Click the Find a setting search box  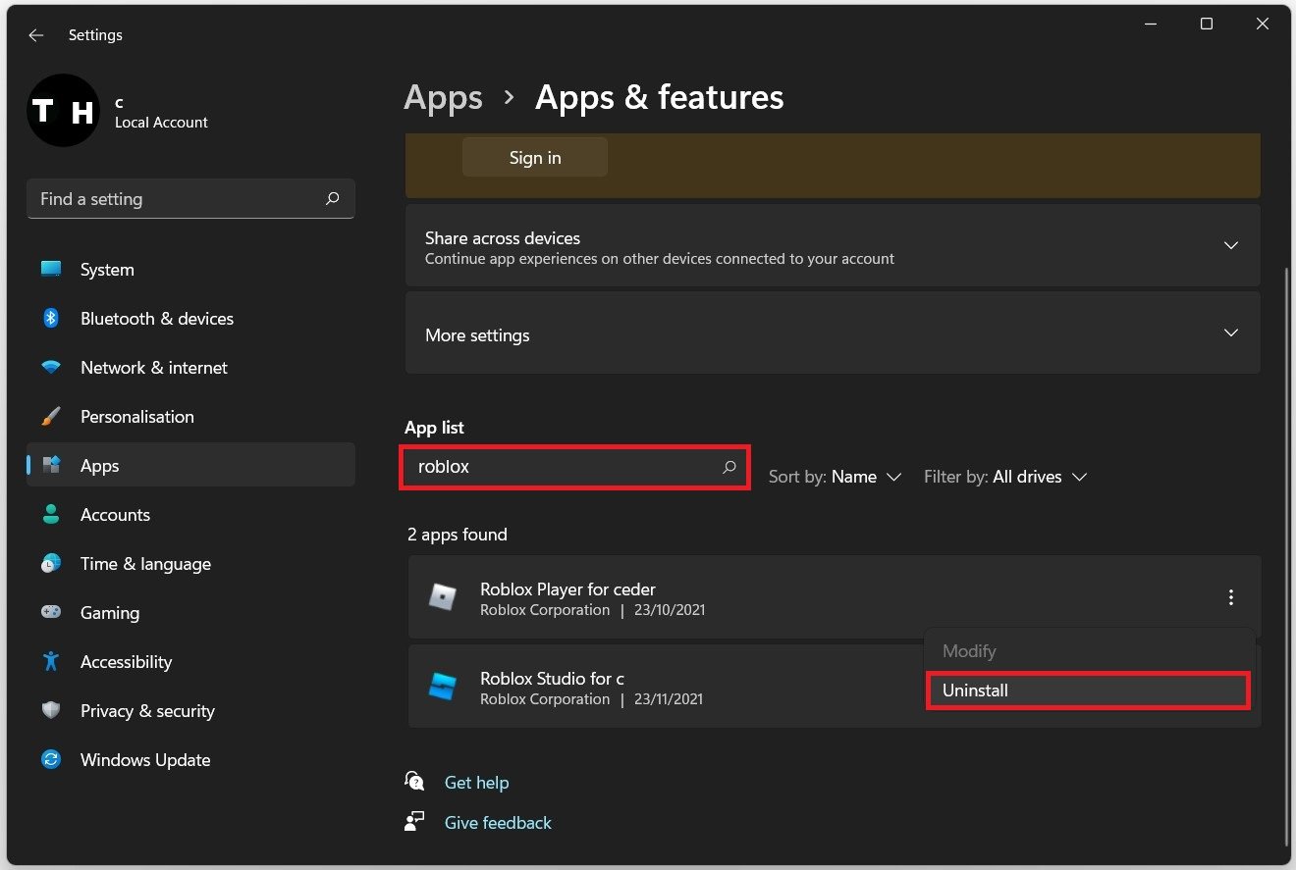point(177,199)
